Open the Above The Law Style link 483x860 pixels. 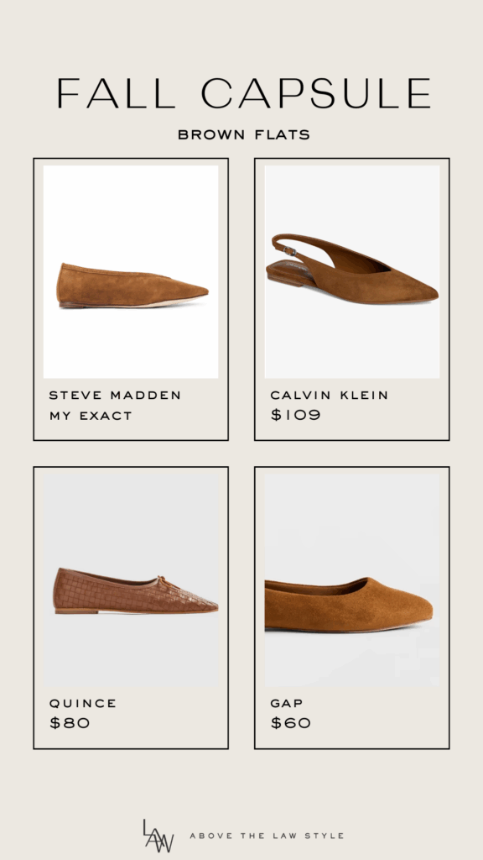(x=267, y=836)
